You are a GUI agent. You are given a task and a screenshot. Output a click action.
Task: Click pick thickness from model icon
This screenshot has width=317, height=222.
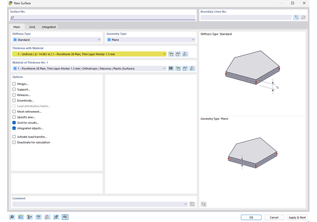(185, 54)
